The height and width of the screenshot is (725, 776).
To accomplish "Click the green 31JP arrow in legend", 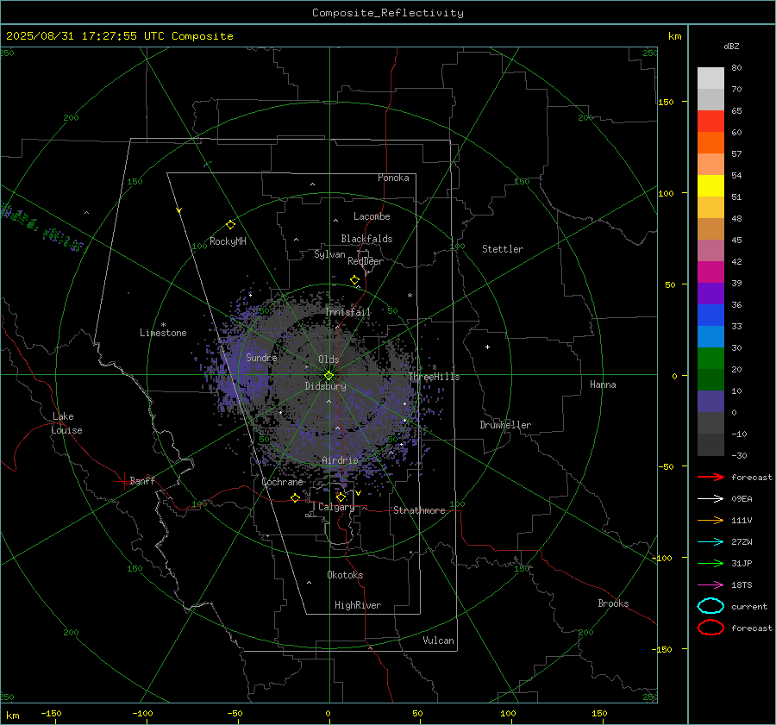I will pos(710,563).
